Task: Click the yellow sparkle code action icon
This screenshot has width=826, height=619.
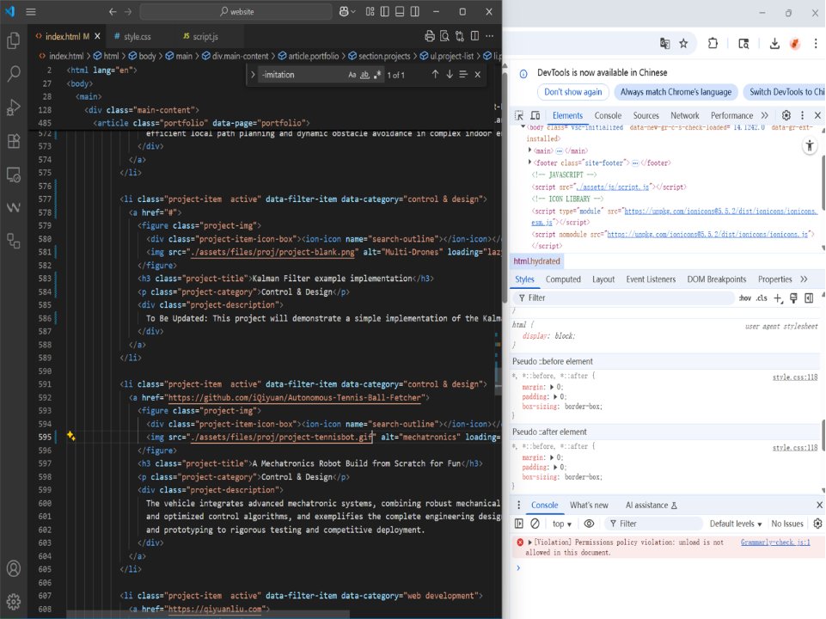Action: click(71, 436)
